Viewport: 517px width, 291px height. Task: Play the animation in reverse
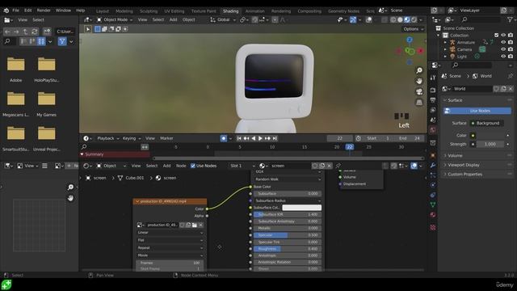(253, 138)
